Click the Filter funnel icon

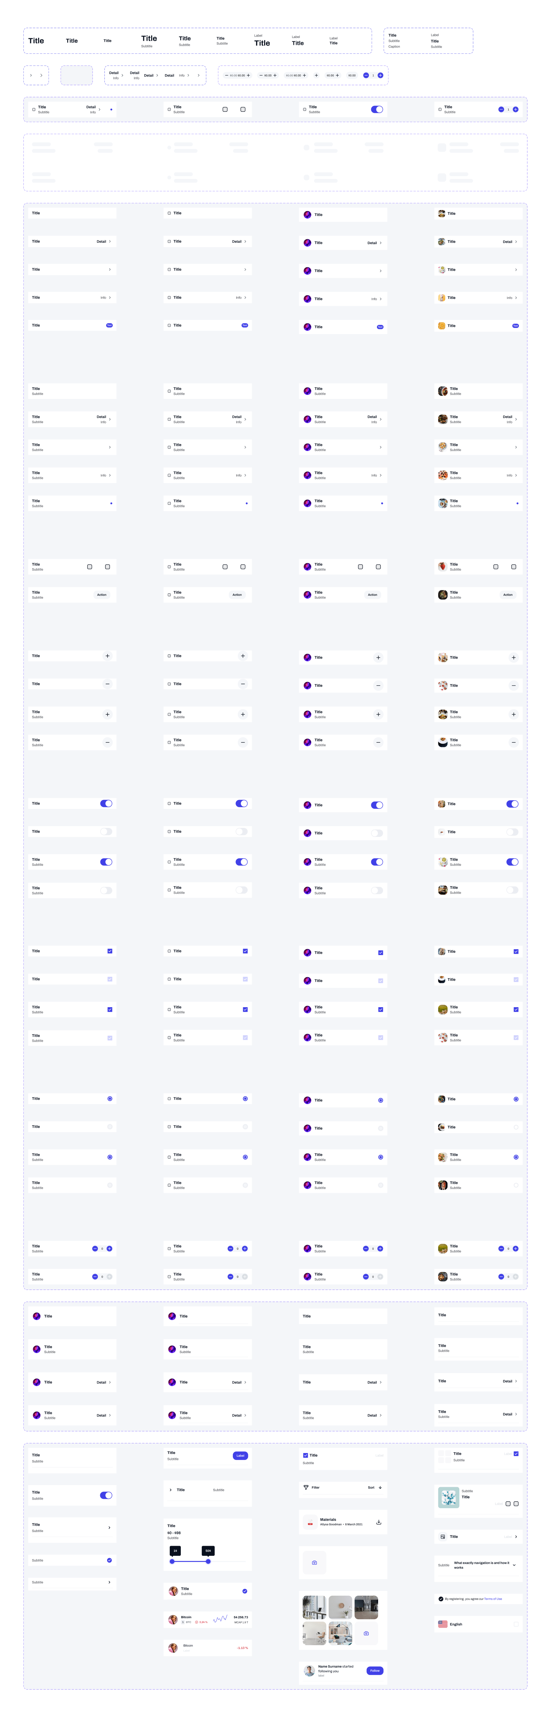point(306,1487)
